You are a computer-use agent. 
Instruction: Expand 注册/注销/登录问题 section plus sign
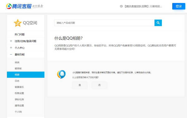tap(11, 41)
